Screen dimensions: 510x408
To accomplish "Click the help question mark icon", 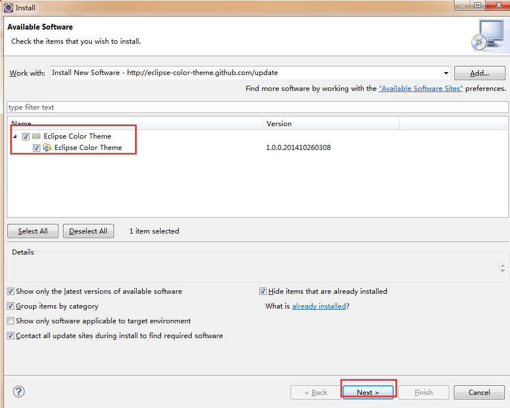I will point(19,392).
